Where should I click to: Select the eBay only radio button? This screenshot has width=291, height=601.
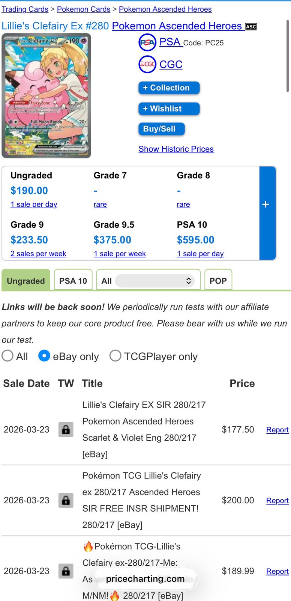tap(44, 356)
